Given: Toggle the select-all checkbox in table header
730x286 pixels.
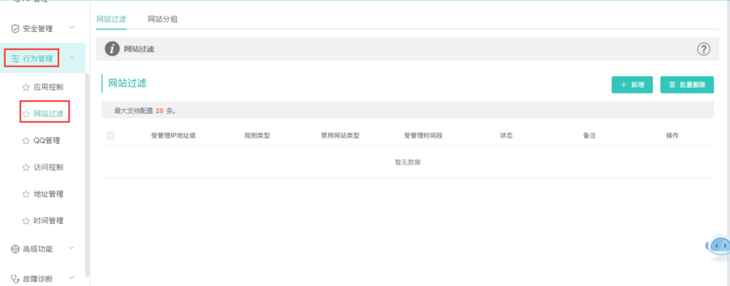Looking at the screenshot, I should click(111, 136).
